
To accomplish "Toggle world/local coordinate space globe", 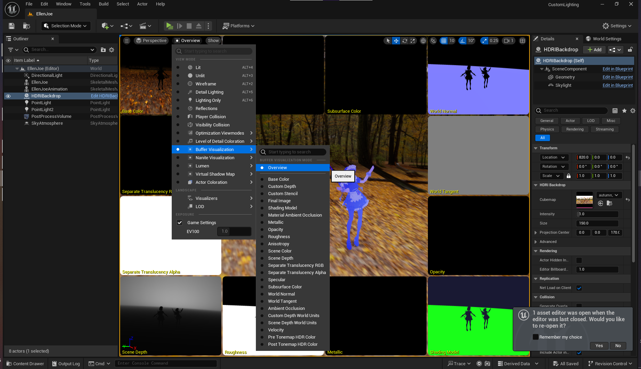I will 423,41.
